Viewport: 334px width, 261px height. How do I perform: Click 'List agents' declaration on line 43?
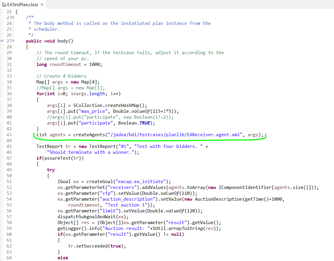coord(51,134)
